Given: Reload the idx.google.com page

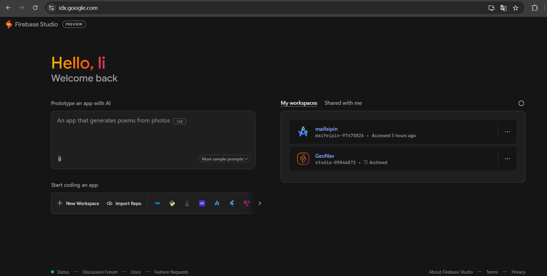Looking at the screenshot, I should 35,8.
